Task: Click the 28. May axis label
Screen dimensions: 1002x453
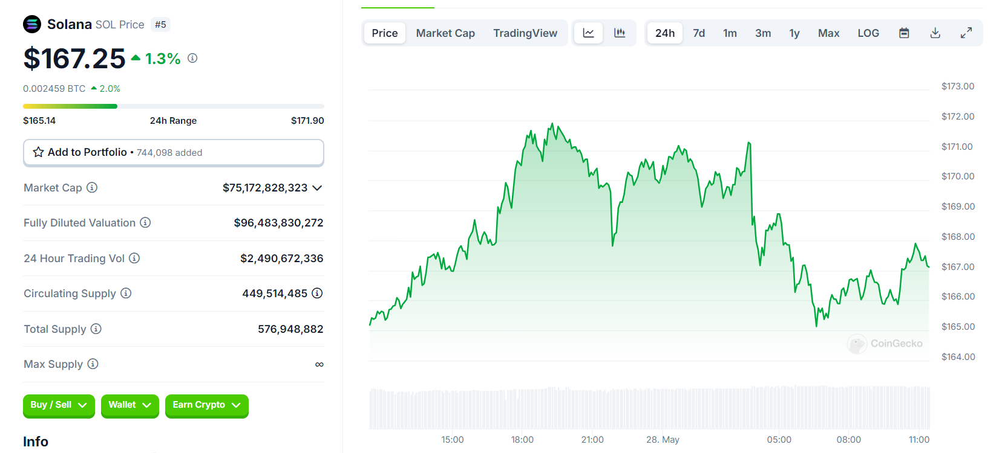Action: pyautogui.click(x=663, y=440)
